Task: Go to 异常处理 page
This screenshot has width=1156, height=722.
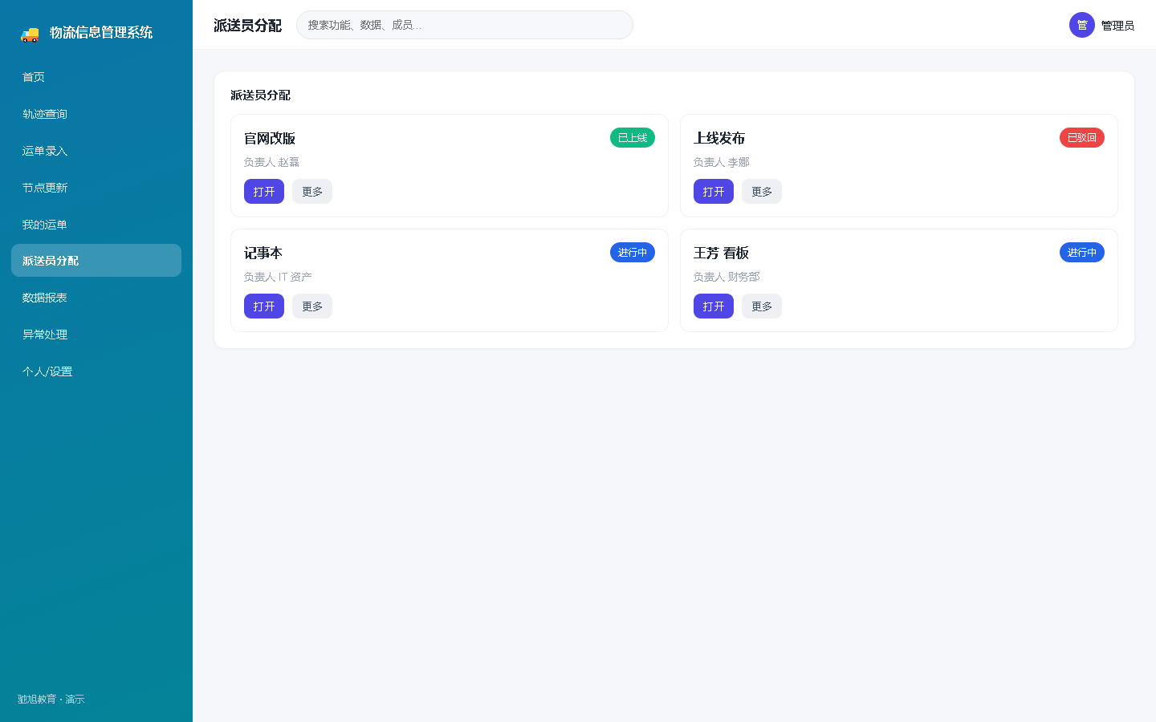Action: pos(96,335)
